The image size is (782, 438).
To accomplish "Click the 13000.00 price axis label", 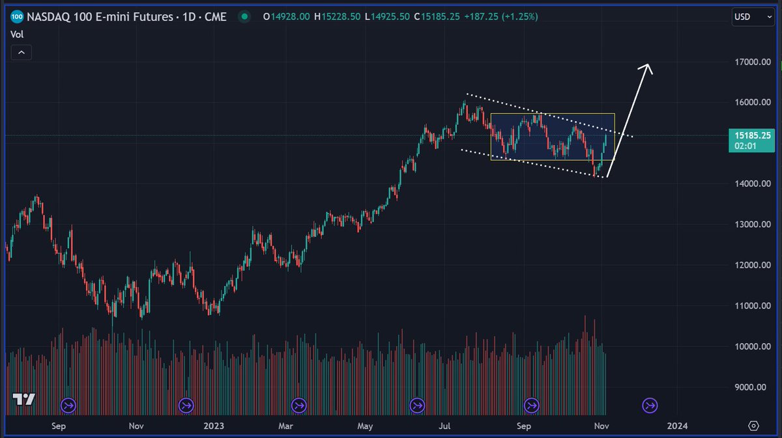I will (752, 225).
